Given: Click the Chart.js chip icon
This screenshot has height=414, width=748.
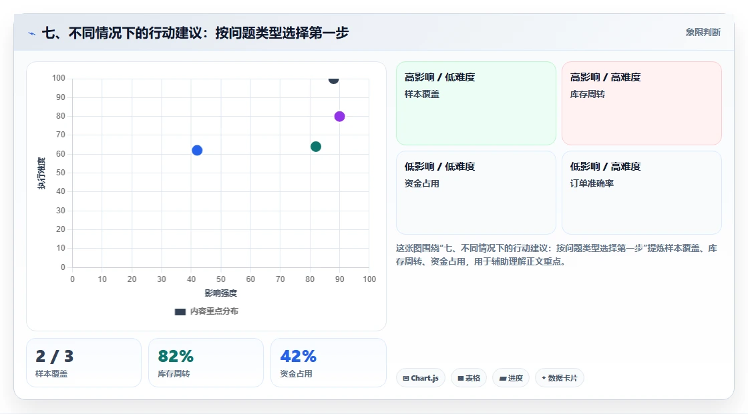Looking at the screenshot, I should click(406, 378).
